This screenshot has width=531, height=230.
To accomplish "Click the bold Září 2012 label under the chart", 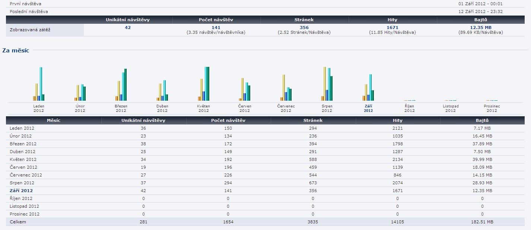I will click(x=368, y=108).
